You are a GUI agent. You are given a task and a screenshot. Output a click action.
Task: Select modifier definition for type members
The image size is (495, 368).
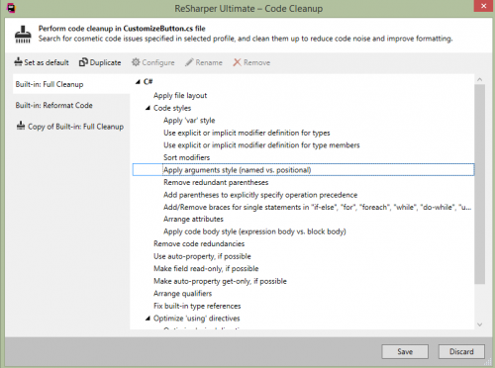pyautogui.click(x=261, y=145)
